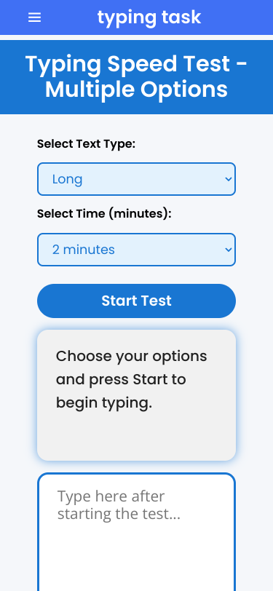The image size is (273, 591).
Task: Open the hamburger menu icon
Action: click(x=34, y=17)
